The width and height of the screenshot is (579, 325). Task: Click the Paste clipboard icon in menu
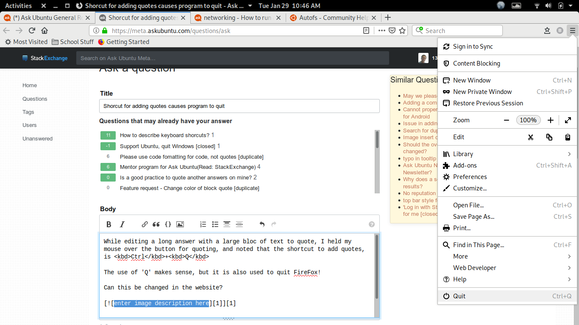568,137
